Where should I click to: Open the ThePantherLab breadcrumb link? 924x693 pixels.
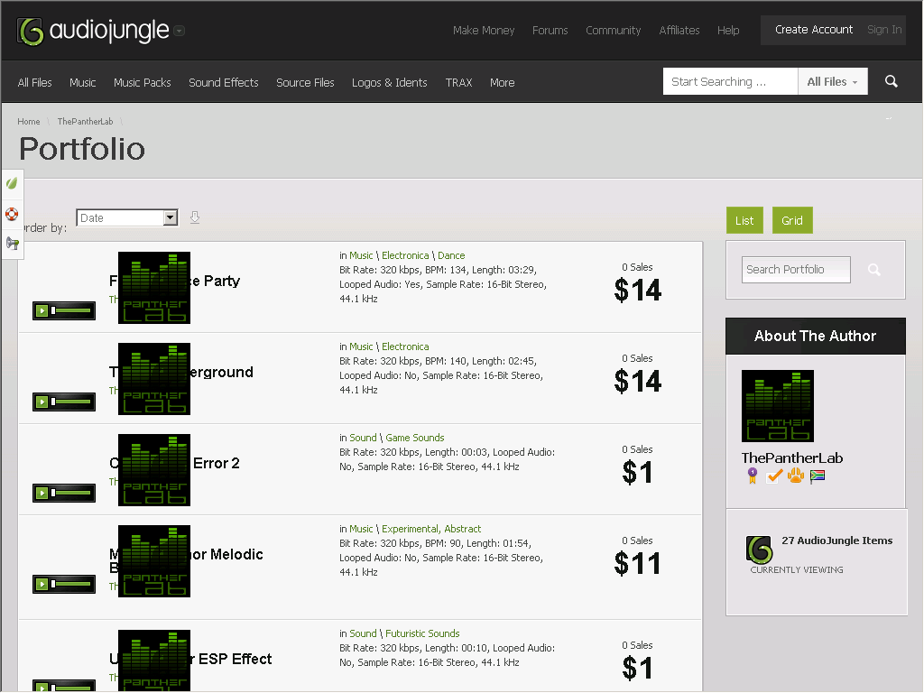click(85, 122)
